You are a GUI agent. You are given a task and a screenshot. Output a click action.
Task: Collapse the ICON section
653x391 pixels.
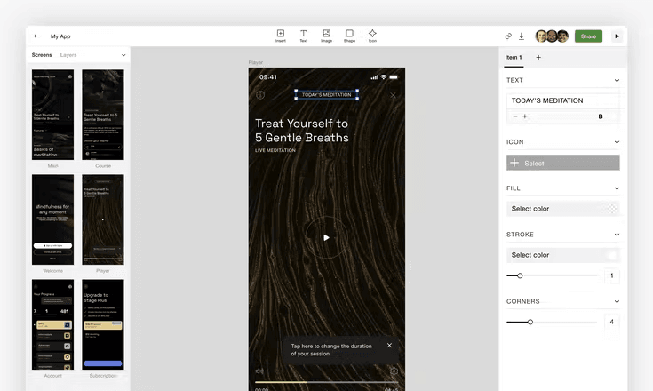coord(617,142)
